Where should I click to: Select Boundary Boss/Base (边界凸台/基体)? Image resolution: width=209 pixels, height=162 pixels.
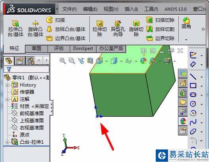(66, 39)
